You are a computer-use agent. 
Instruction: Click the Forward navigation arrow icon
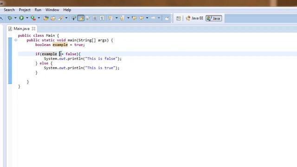point(153,18)
